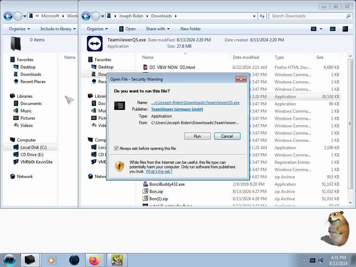Select Videos library in the left window
This screenshot has width=356, height=267.
[x=26, y=125]
